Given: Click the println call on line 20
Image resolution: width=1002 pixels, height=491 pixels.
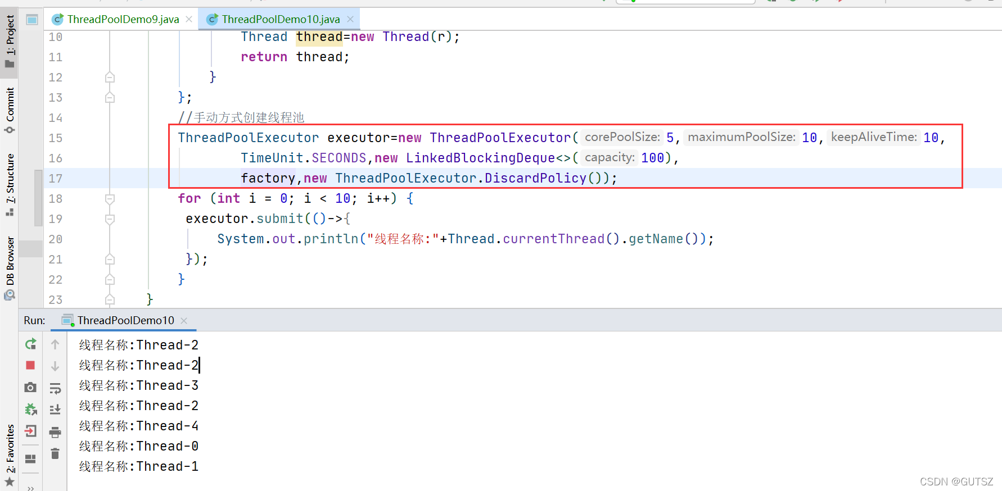Looking at the screenshot, I should [331, 239].
